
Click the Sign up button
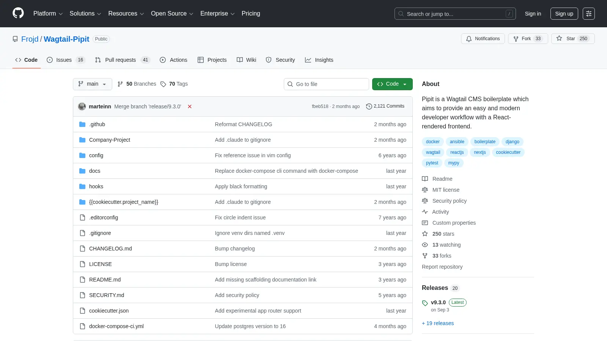(x=564, y=14)
